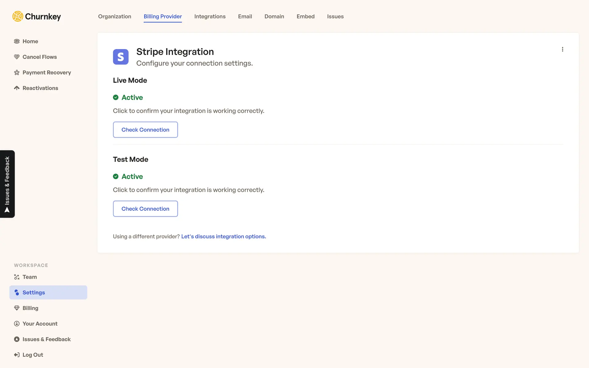Check Connection for Test Mode
Screen dimensions: 589x368
point(145,209)
